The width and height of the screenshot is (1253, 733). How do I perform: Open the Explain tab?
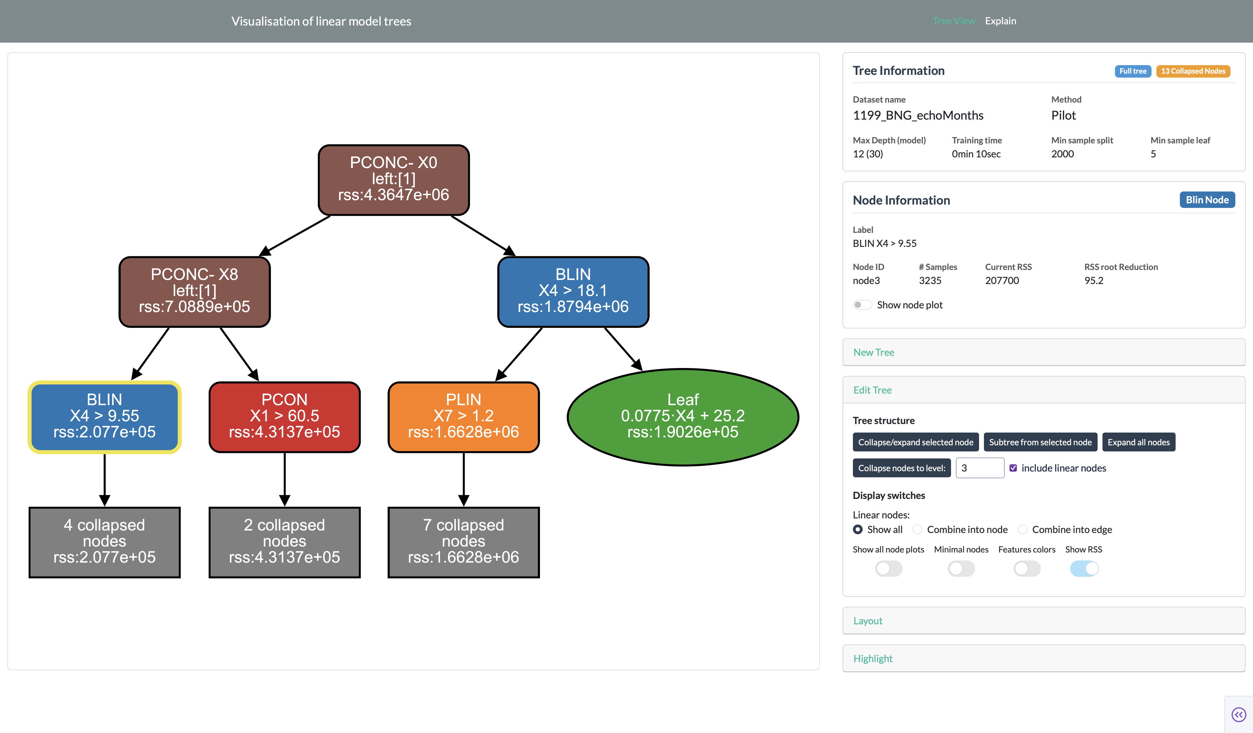(1000, 21)
